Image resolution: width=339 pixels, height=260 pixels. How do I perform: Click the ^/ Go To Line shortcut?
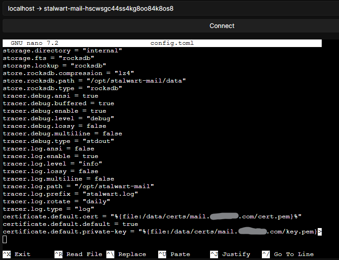click(x=288, y=254)
